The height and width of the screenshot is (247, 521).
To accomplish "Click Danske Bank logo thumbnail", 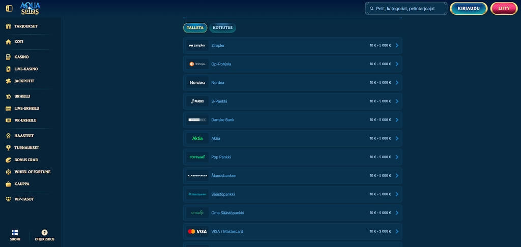I will coord(197,120).
